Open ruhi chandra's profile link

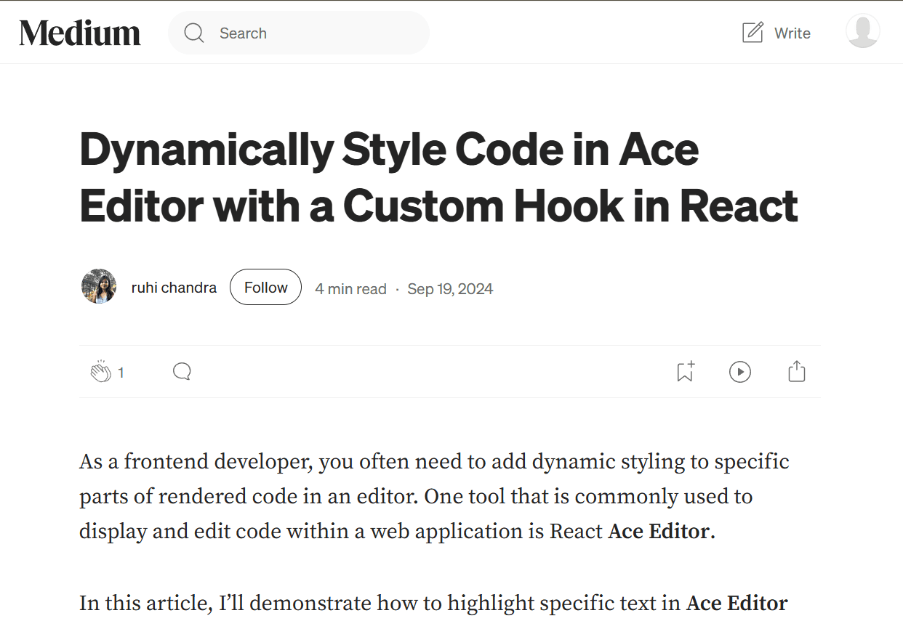[x=174, y=287]
